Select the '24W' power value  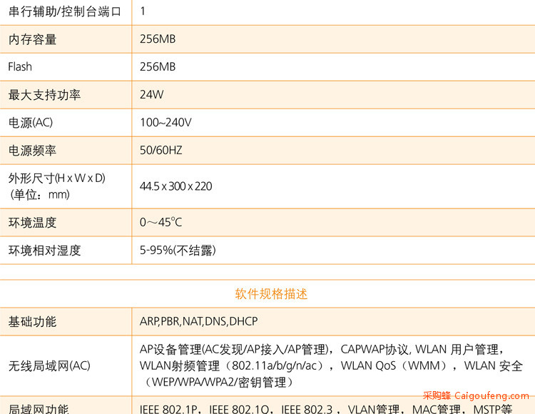(x=151, y=94)
